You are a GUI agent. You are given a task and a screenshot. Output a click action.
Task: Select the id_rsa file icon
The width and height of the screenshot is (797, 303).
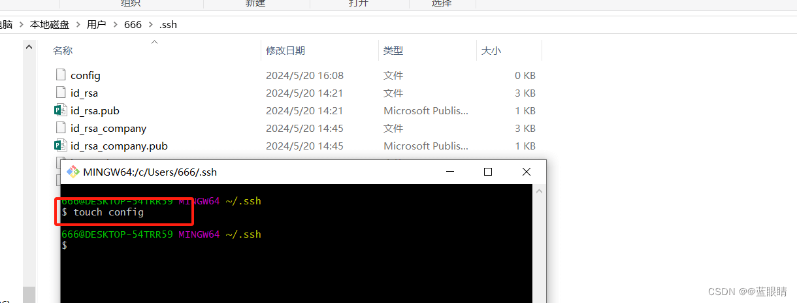[61, 93]
